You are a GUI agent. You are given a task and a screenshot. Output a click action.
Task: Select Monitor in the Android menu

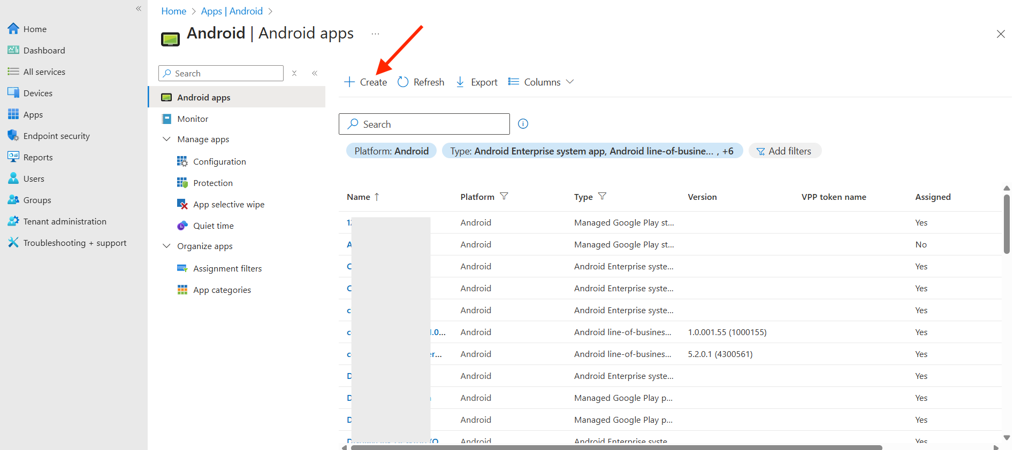pos(193,119)
